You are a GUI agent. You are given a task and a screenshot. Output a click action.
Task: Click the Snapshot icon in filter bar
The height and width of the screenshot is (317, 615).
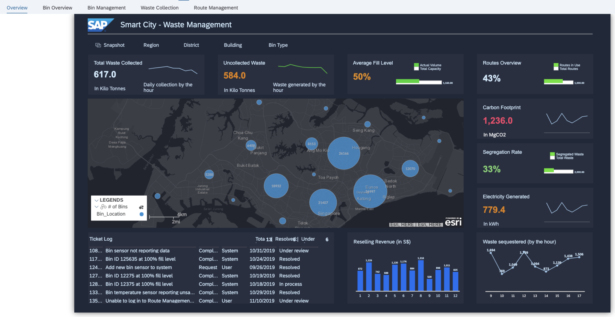point(98,45)
